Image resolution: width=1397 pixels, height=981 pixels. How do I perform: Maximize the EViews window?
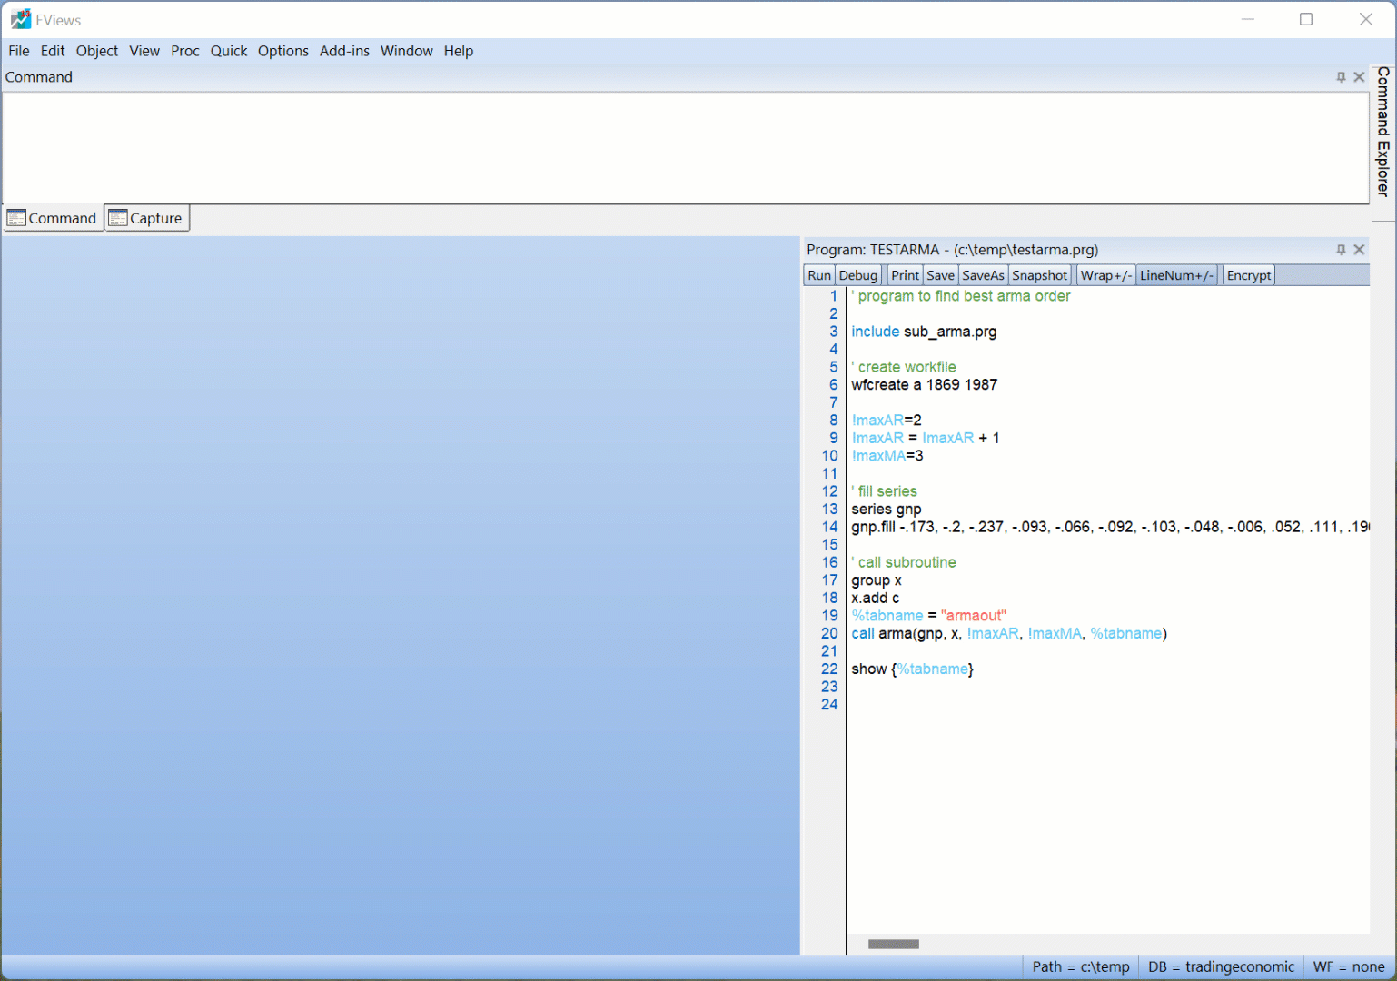[1306, 19]
